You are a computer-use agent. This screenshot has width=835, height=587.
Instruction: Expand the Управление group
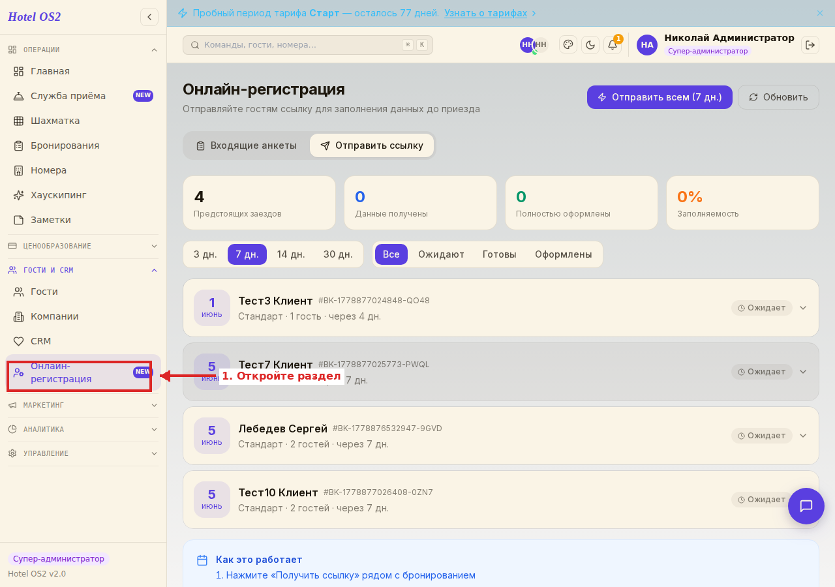[x=83, y=453]
